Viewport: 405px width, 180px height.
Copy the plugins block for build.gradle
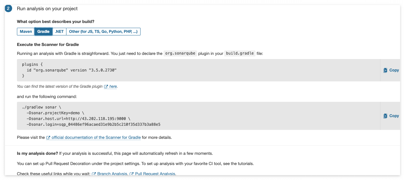[x=391, y=70]
